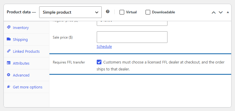Click the Virtual label text
This screenshot has height=111, width=235.
coord(131,12)
